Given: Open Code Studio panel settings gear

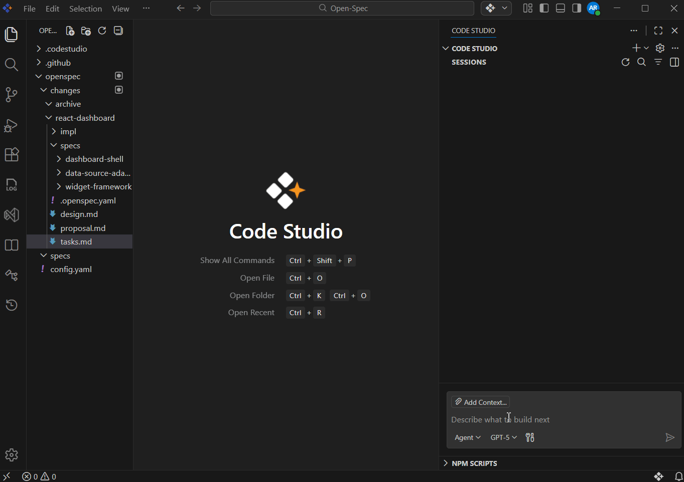Looking at the screenshot, I should pos(660,48).
